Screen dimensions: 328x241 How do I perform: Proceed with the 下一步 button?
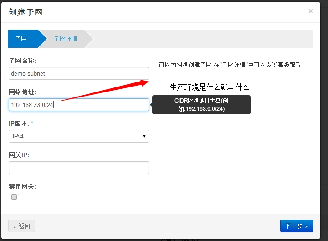point(297,226)
